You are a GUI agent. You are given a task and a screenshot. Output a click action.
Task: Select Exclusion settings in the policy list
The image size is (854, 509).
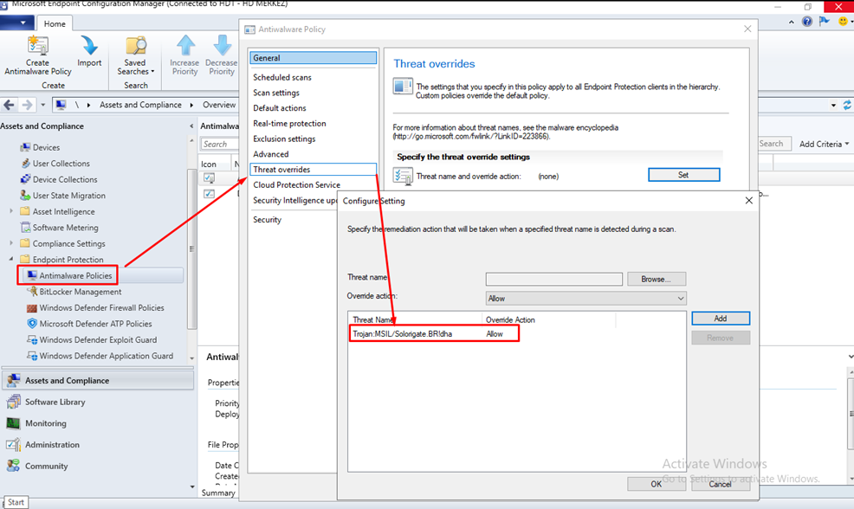(x=284, y=139)
